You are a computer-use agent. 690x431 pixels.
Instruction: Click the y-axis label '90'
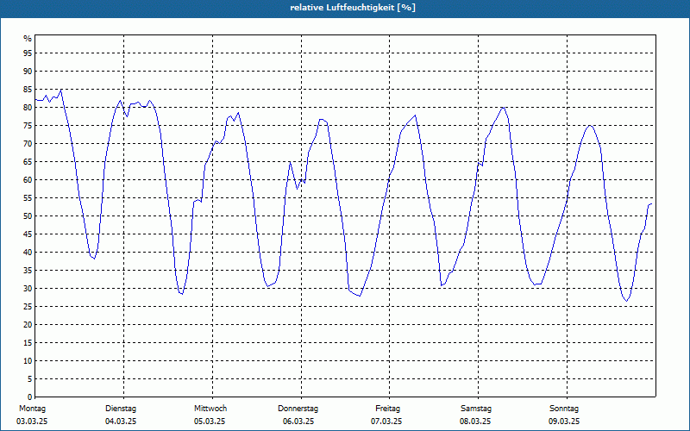tap(28, 72)
